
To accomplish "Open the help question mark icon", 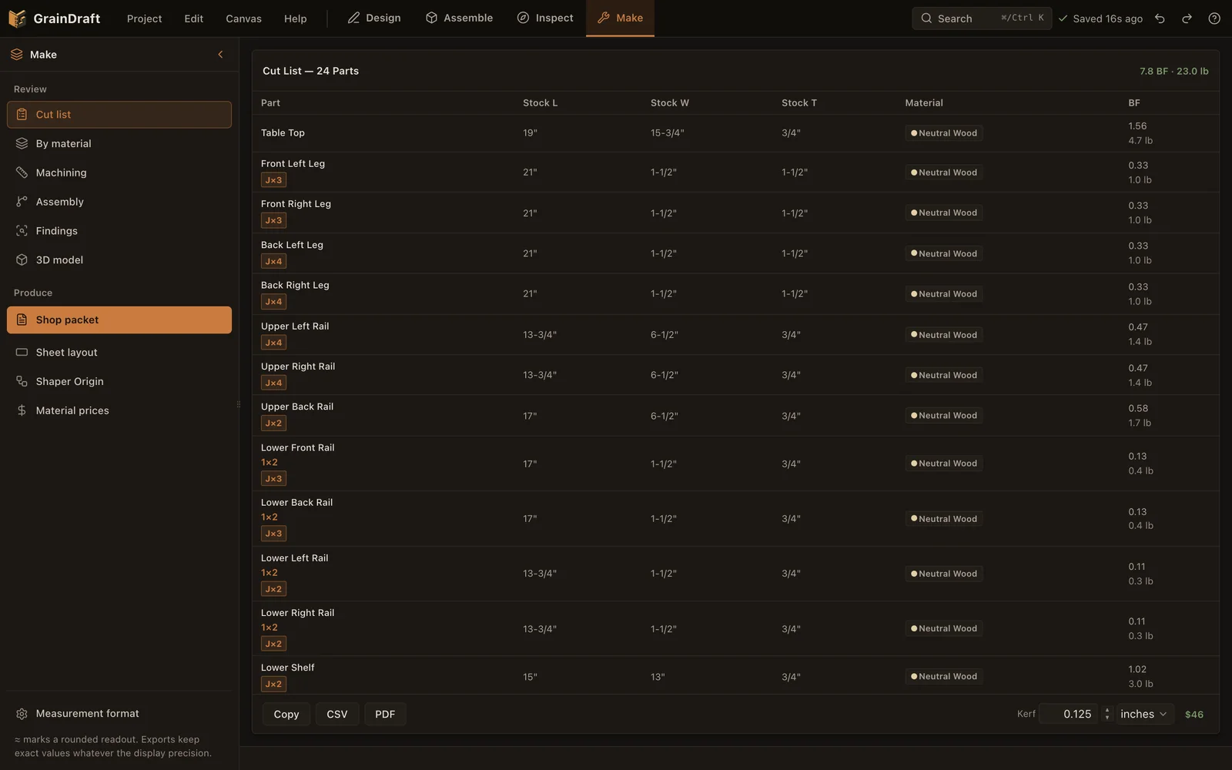I will (x=1214, y=18).
